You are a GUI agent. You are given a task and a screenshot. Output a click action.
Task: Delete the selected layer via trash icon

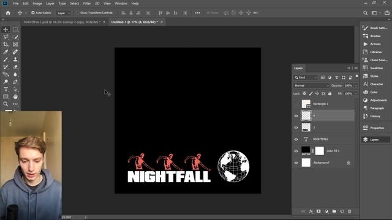pyautogui.click(x=350, y=211)
